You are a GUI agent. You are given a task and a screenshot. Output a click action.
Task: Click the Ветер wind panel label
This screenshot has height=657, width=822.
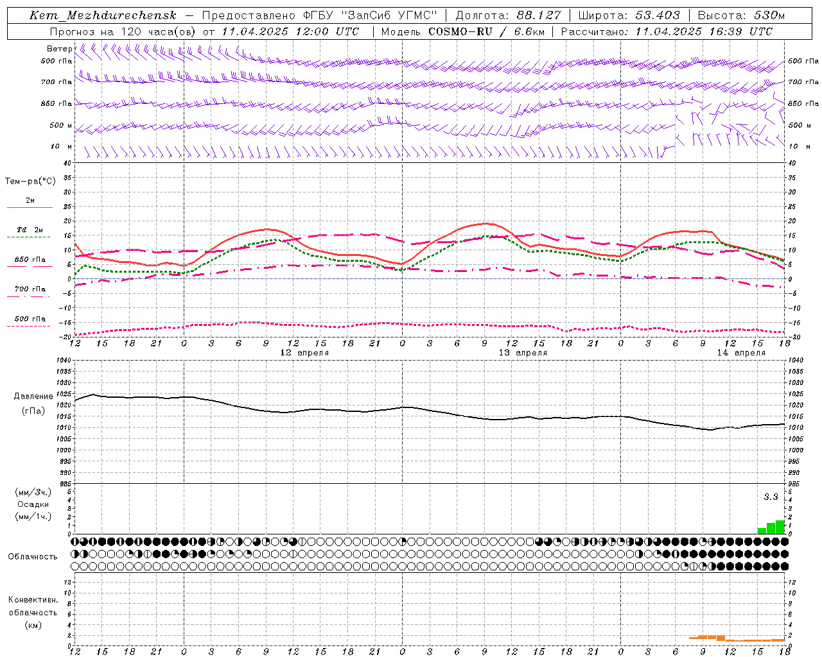pyautogui.click(x=59, y=49)
